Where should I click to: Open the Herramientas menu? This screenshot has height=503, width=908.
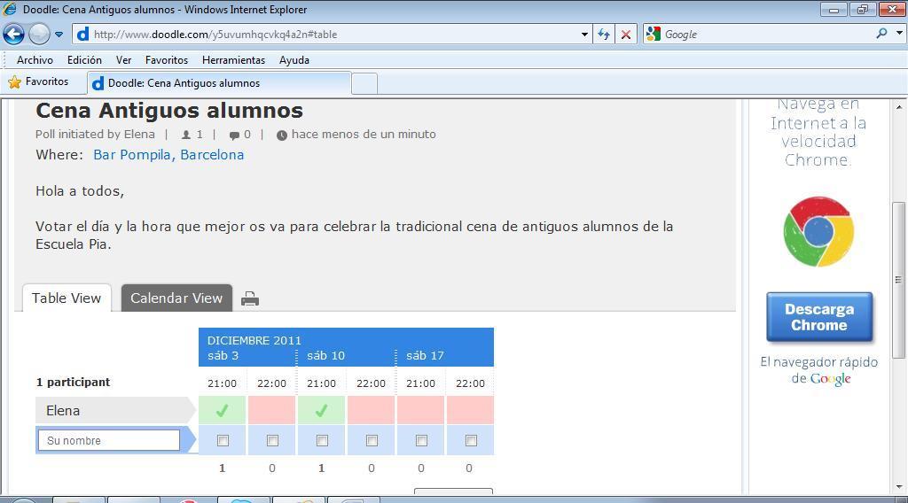(233, 60)
